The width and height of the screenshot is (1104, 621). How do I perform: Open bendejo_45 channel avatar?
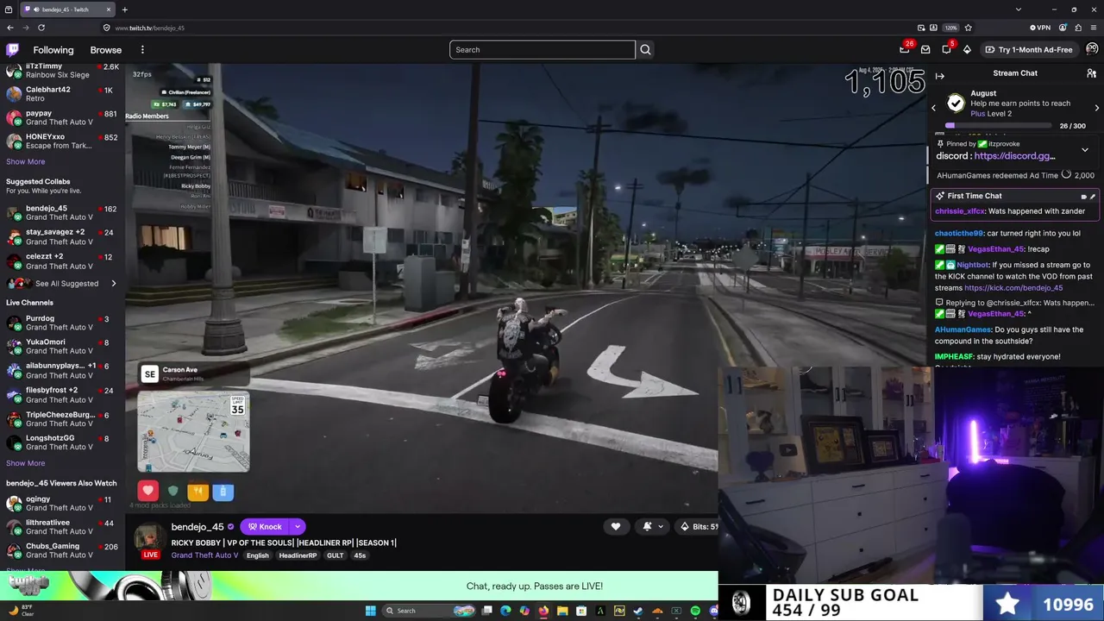(x=148, y=536)
